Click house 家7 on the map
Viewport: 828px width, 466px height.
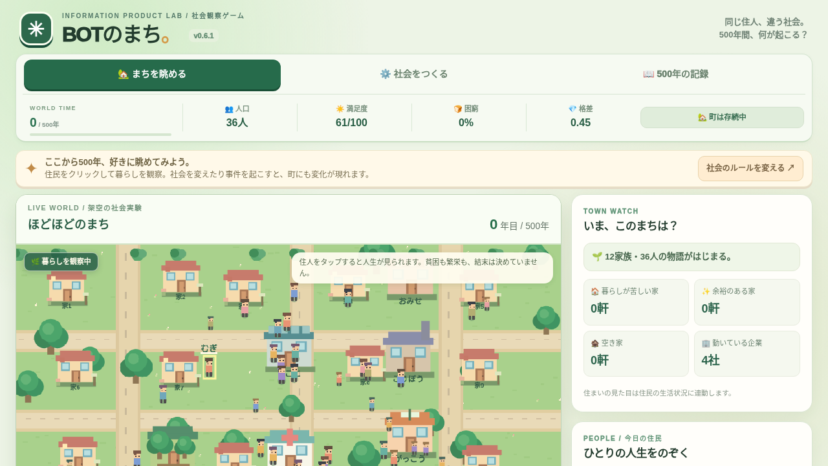(x=179, y=370)
